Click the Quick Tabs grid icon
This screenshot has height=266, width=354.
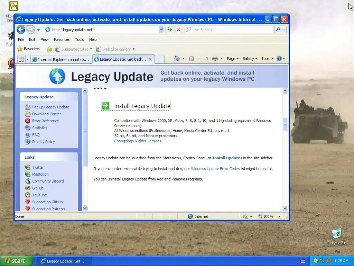tap(21, 60)
